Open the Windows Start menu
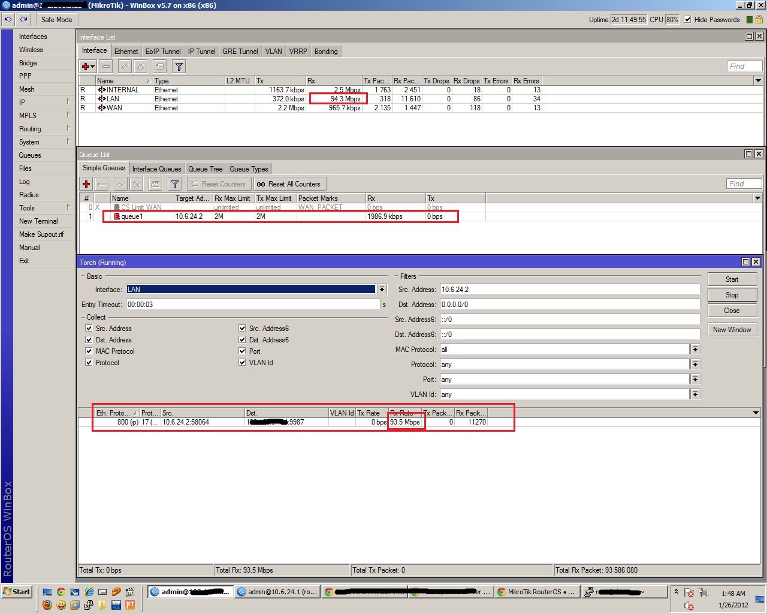The width and height of the screenshot is (767, 614). (x=17, y=592)
